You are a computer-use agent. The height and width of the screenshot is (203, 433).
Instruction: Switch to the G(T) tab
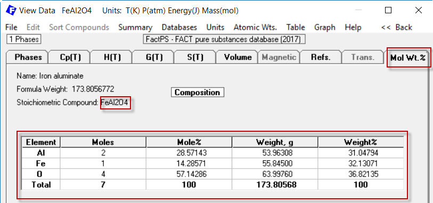[x=154, y=57]
